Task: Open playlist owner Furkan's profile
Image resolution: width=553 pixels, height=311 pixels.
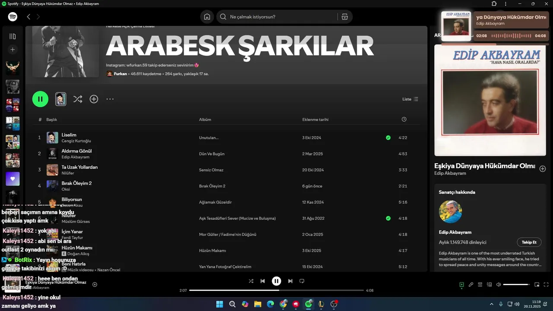Action: [x=121, y=74]
